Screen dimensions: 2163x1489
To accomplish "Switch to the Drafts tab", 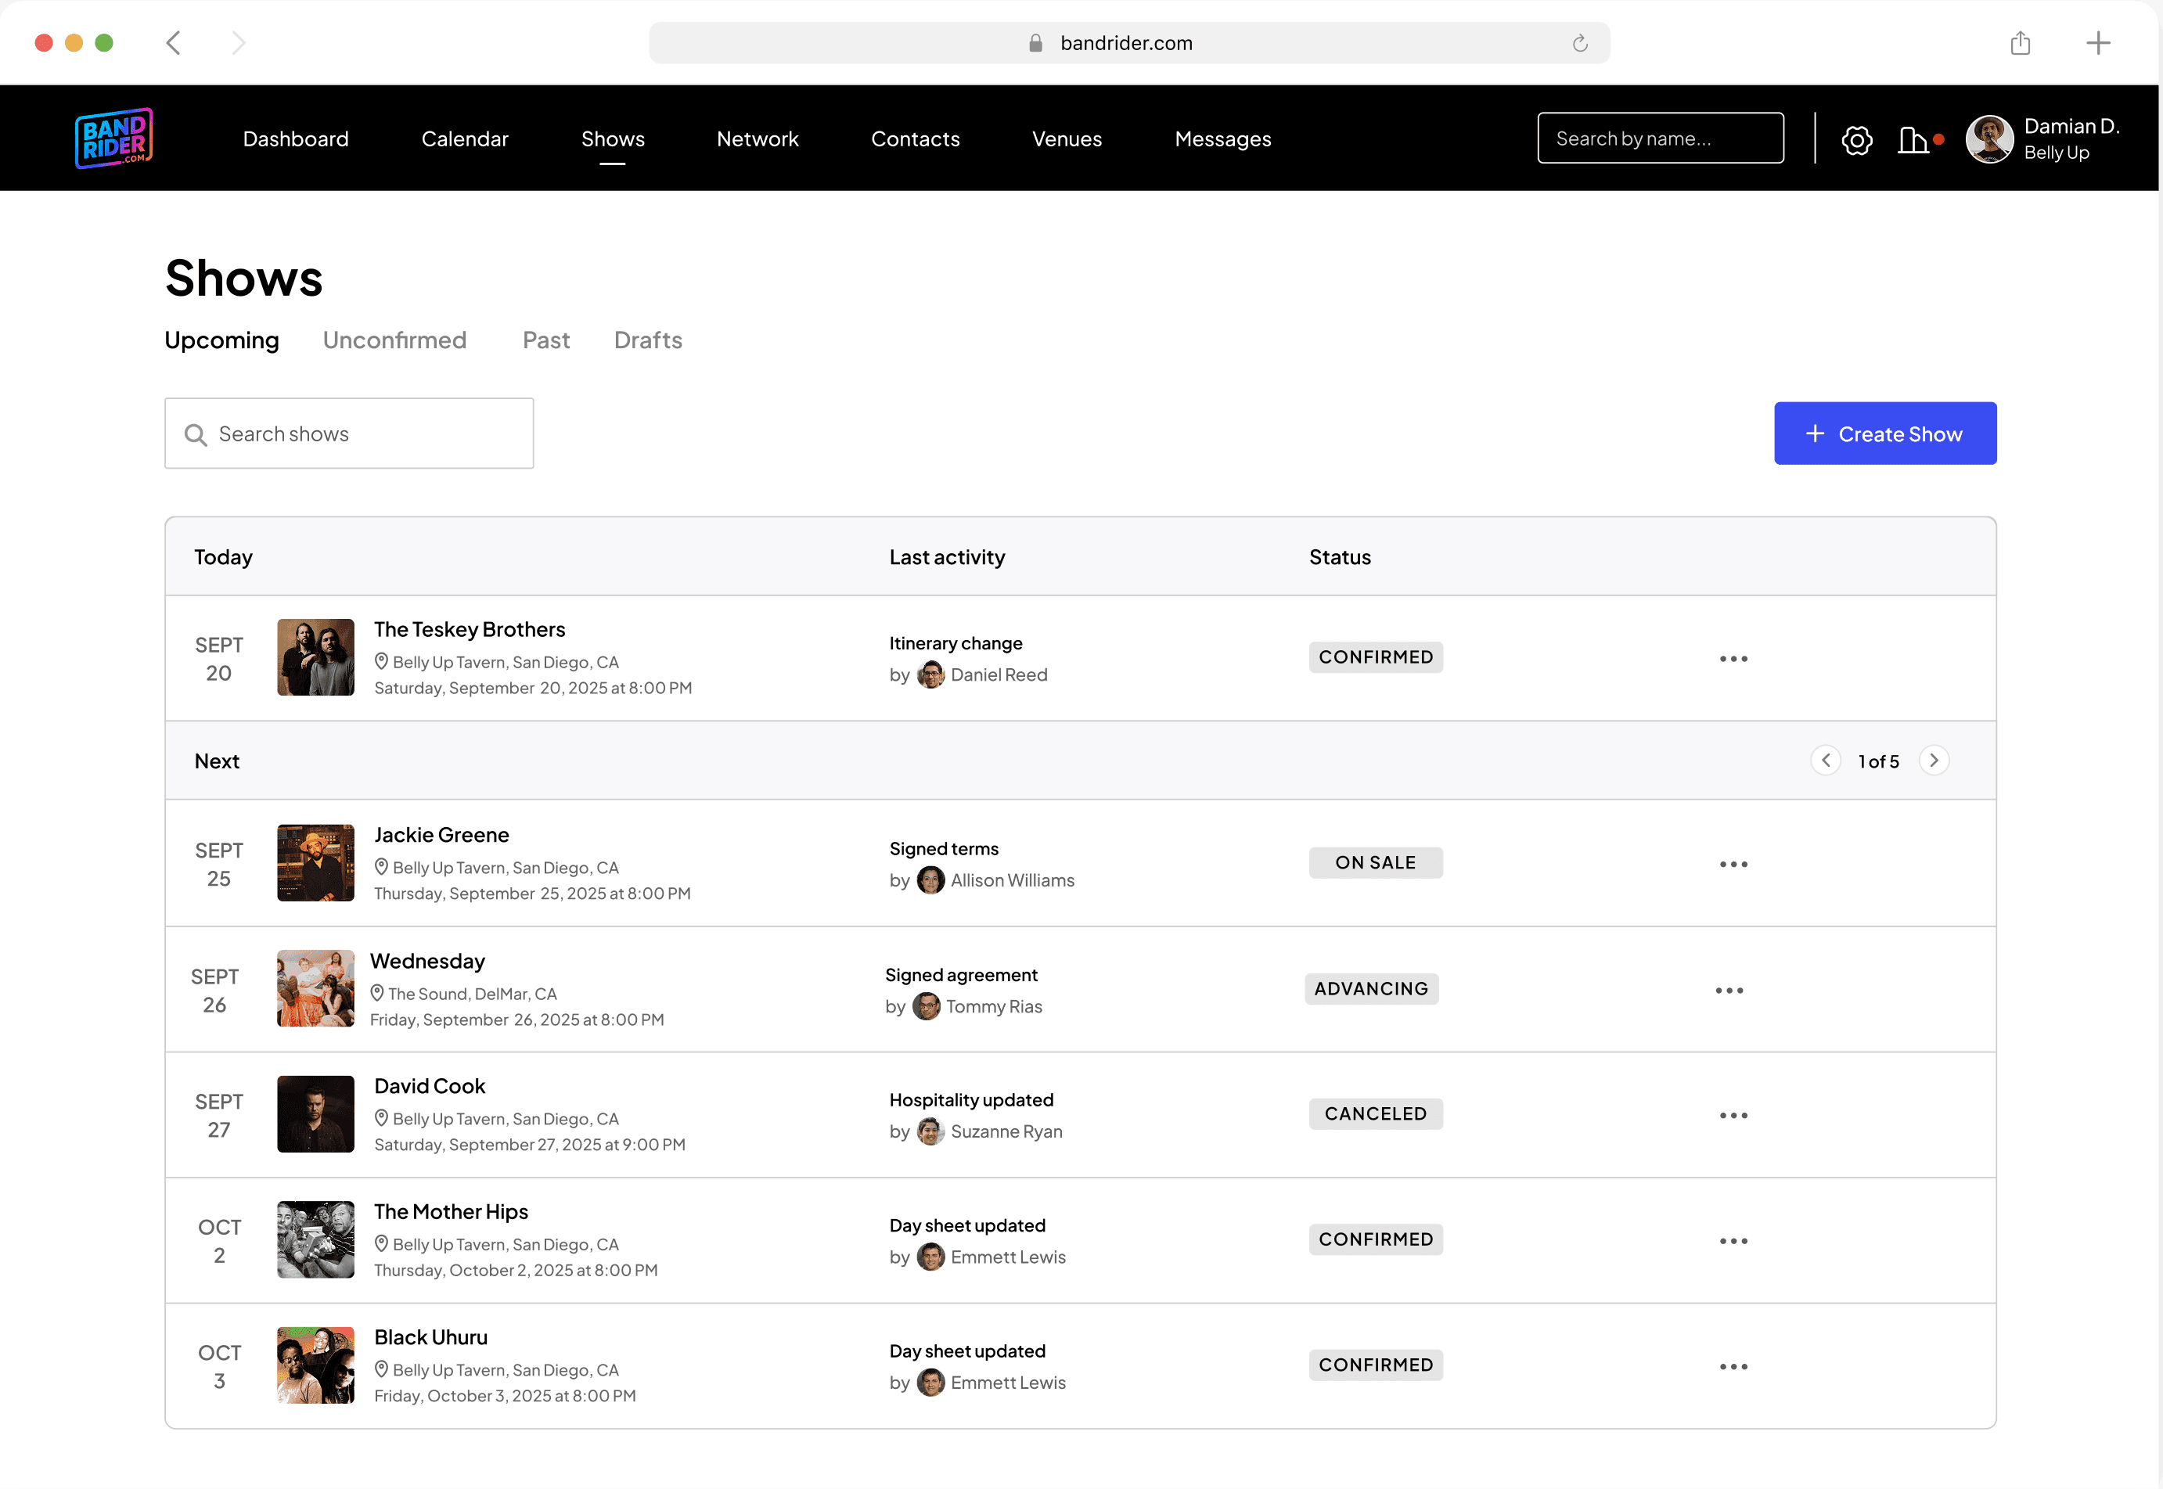I will [x=648, y=340].
